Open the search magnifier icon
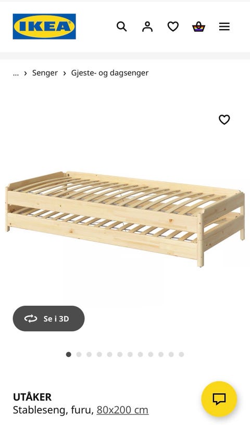The image size is (250, 425). click(121, 27)
